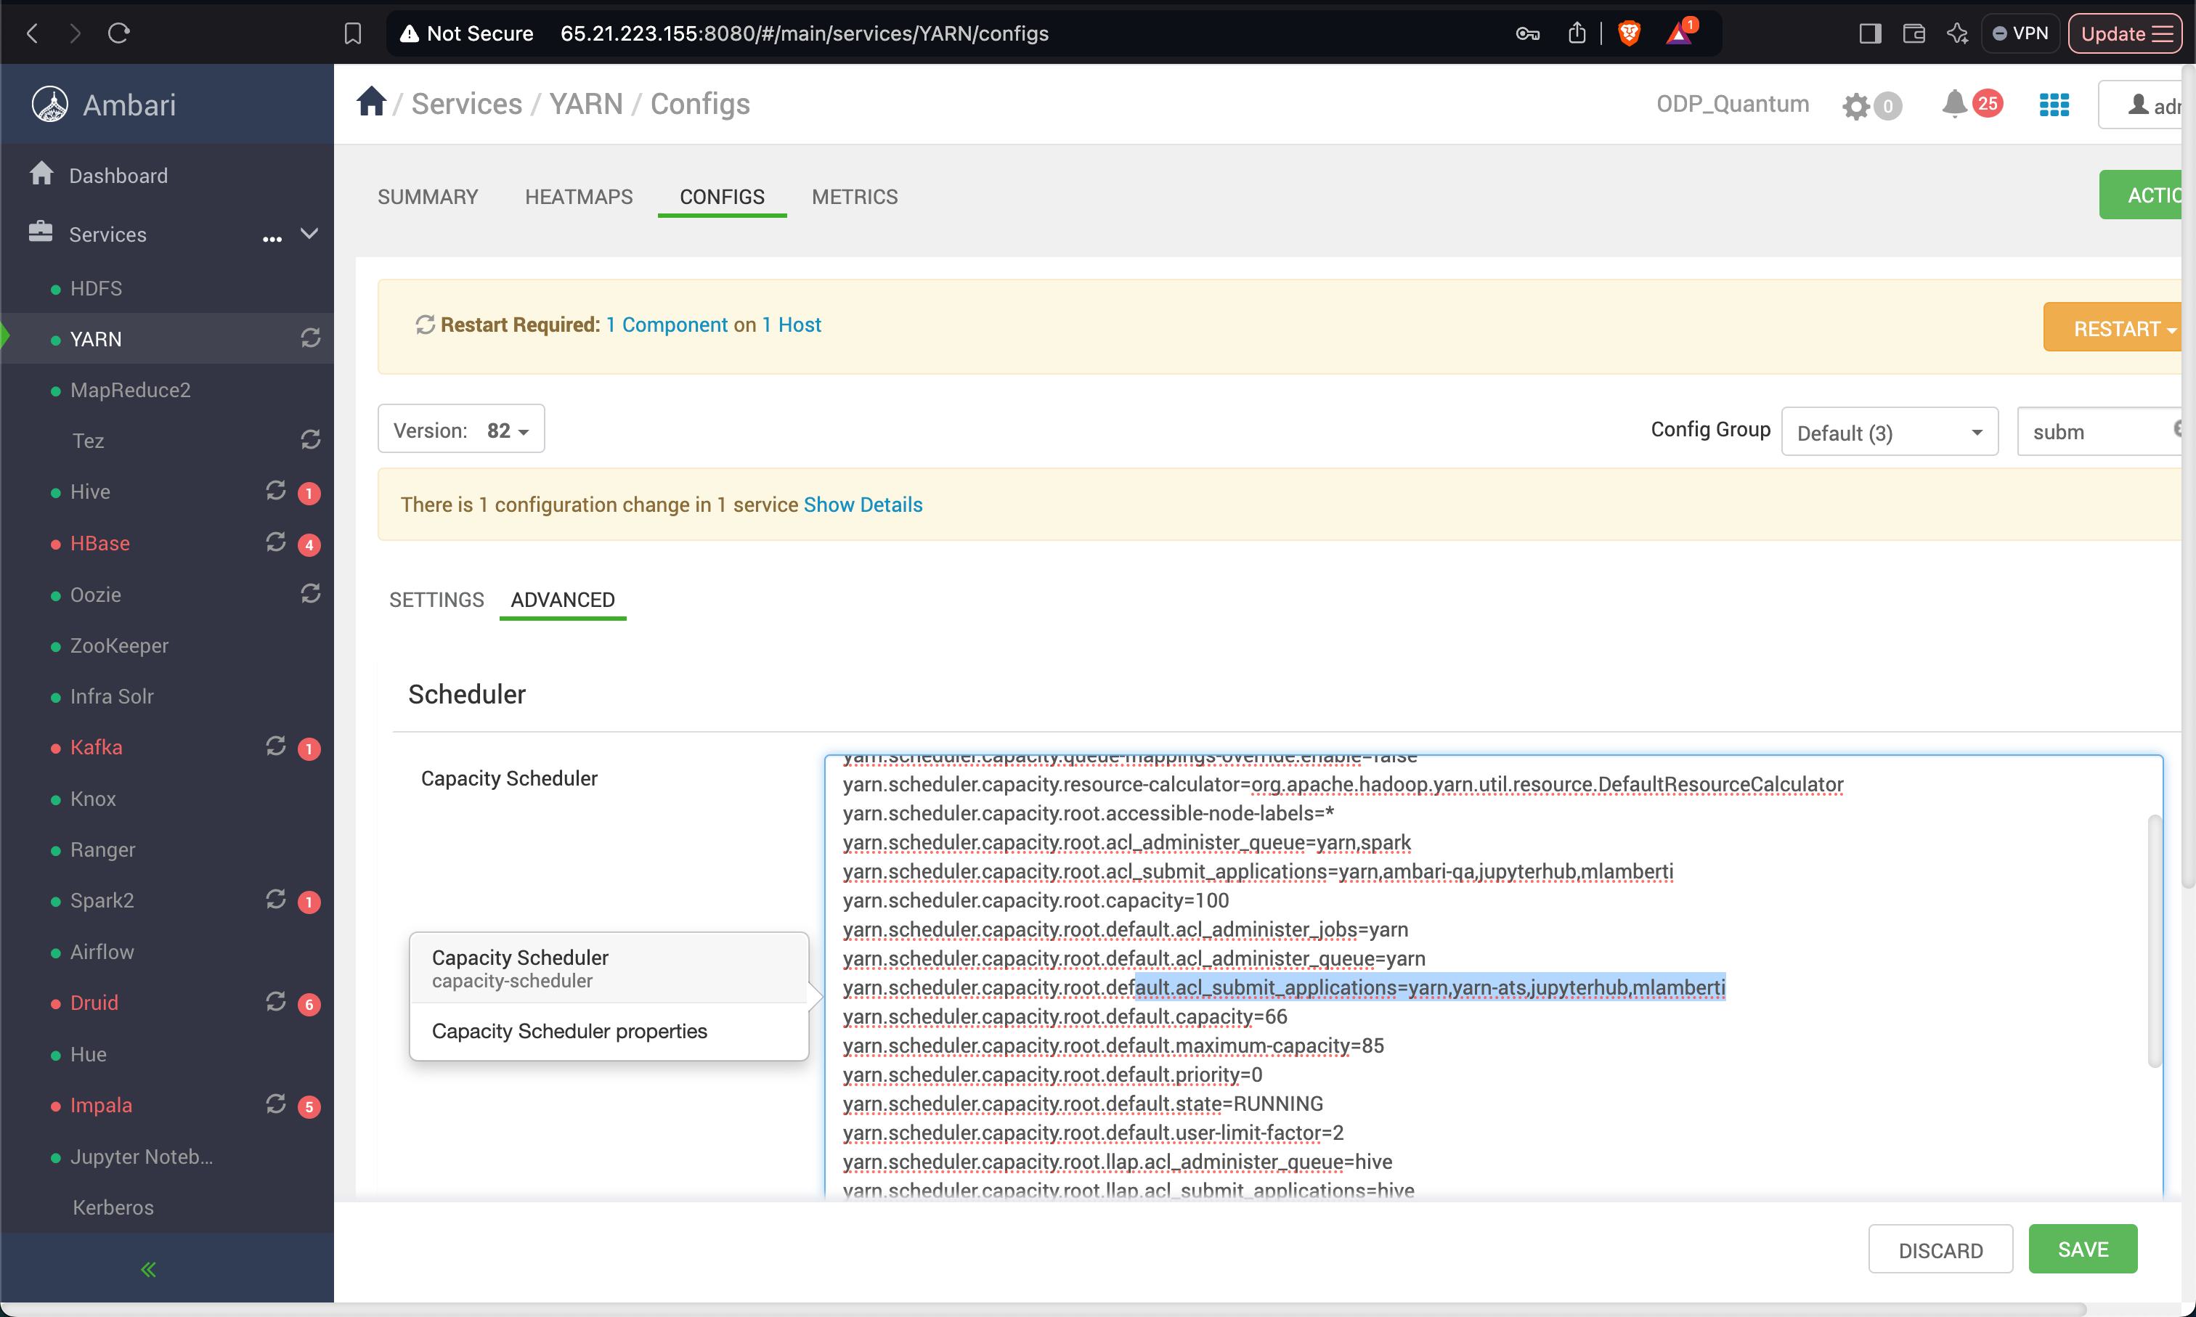The width and height of the screenshot is (2196, 1317).
Task: Bookmark this page
Action: [352, 33]
